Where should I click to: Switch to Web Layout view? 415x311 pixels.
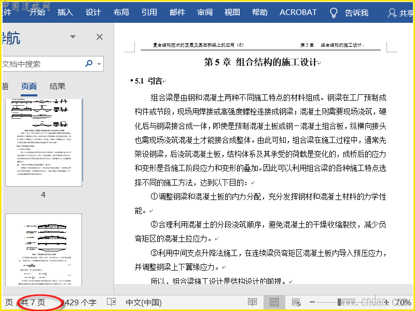pyautogui.click(x=296, y=302)
